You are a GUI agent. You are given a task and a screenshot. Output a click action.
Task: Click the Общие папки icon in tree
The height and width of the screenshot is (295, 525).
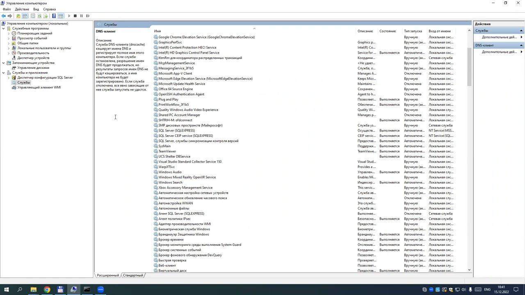14,43
